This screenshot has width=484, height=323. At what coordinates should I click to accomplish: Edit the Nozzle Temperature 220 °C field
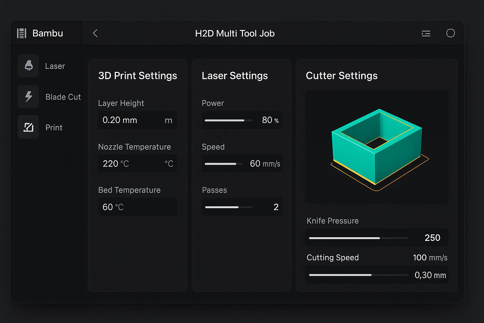(x=137, y=163)
